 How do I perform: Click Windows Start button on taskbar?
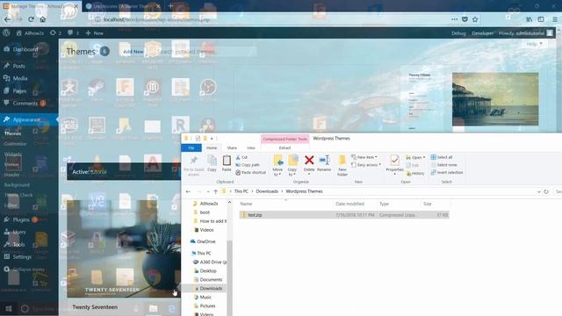[x=9, y=308]
